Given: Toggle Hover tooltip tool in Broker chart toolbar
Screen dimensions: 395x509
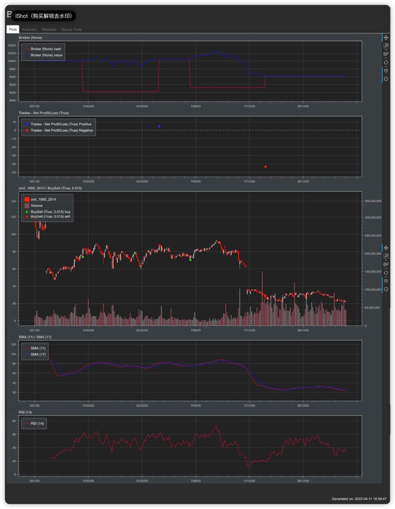Looking at the screenshot, I should pyautogui.click(x=386, y=71).
